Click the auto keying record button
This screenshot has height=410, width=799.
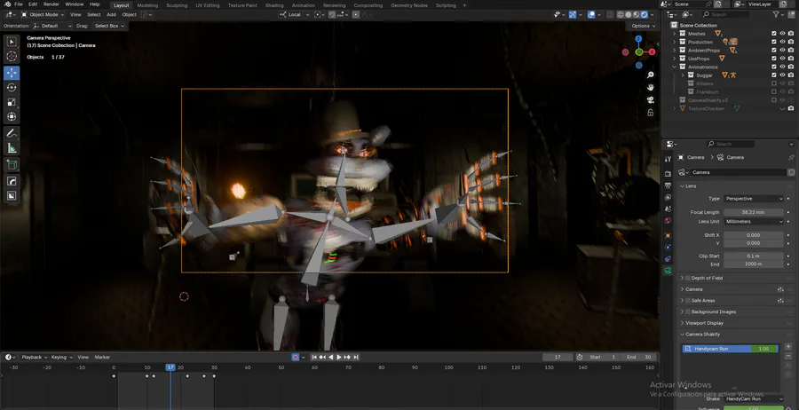click(296, 357)
